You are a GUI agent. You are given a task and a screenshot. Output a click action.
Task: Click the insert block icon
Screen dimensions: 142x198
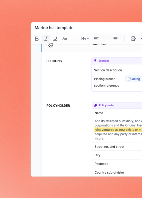pos(134,39)
